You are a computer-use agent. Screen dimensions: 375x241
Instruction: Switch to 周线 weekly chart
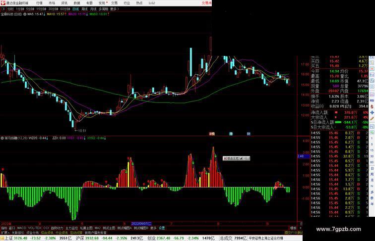pyautogui.click(x=84, y=9)
